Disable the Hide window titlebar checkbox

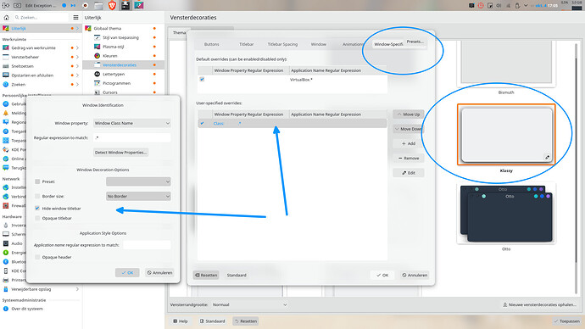[x=37, y=208]
